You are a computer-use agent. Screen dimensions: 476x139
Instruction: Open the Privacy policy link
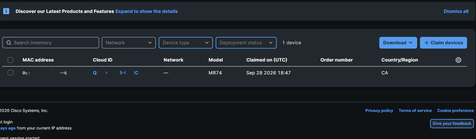[379, 111]
